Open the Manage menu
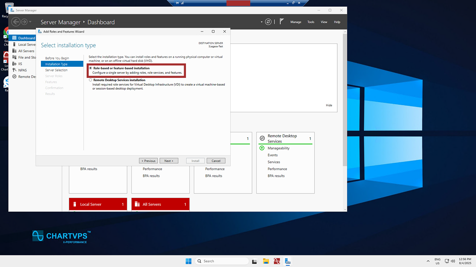 [296, 22]
